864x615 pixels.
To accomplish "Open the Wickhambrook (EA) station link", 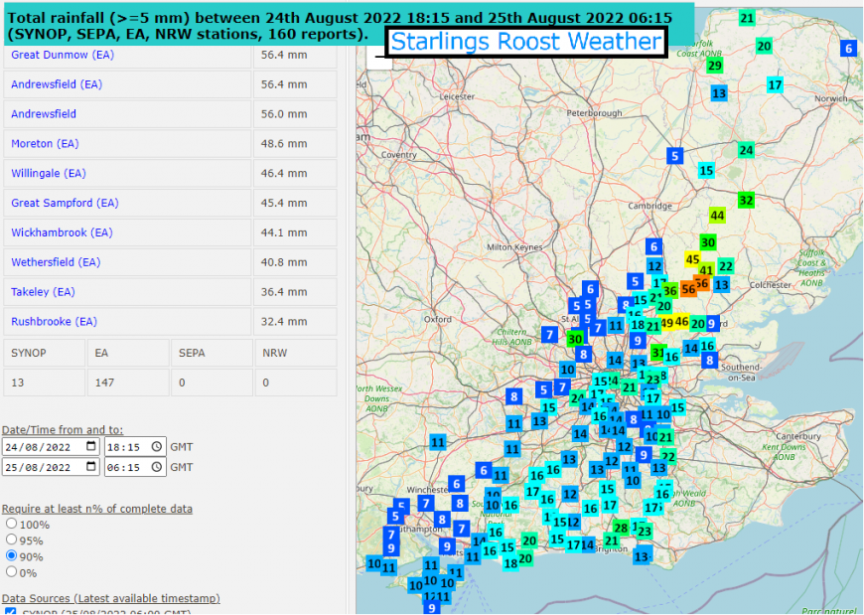I will [x=60, y=232].
